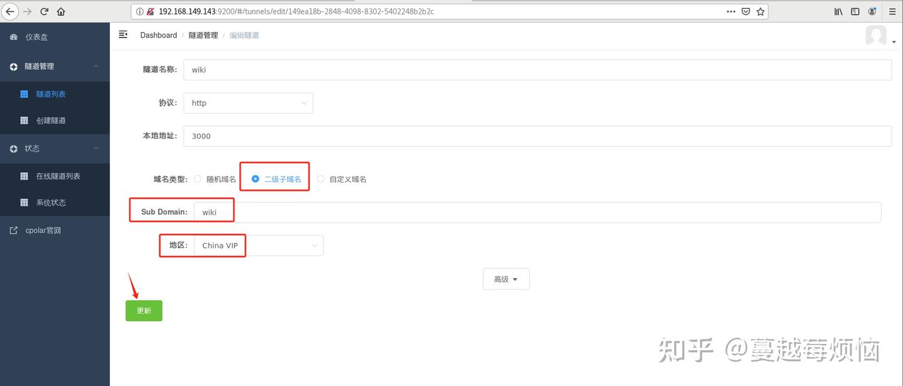The width and height of the screenshot is (903, 386).
Task: Click the 系统状态 sidebar icon
Action: click(24, 202)
